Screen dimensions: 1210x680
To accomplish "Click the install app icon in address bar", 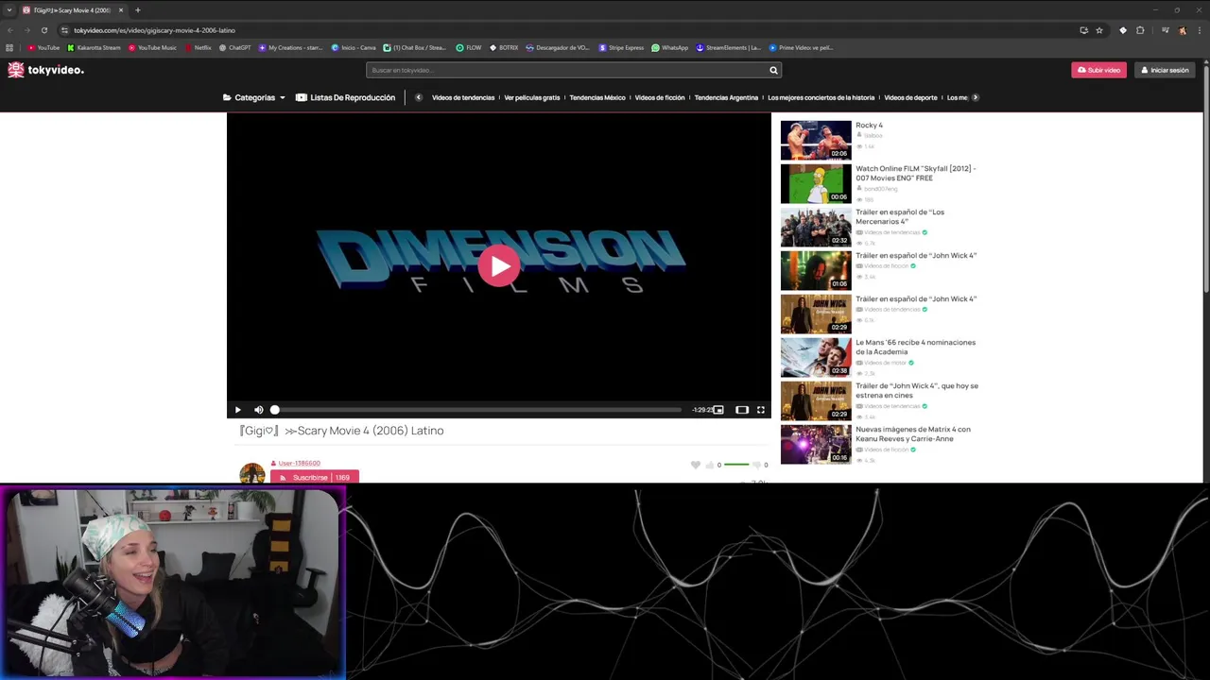I will pyautogui.click(x=1083, y=30).
